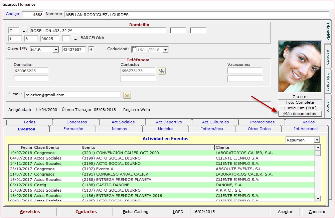Image resolution: width=335 pixels, height=218 pixels.
Task: Select the 15/03/2016 A R A C, S L row
Action: [162, 190]
